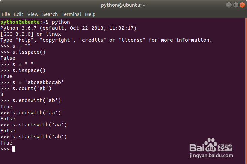The width and height of the screenshot is (247, 164).
Task: Open the Terminal menu
Action: [x=71, y=14]
